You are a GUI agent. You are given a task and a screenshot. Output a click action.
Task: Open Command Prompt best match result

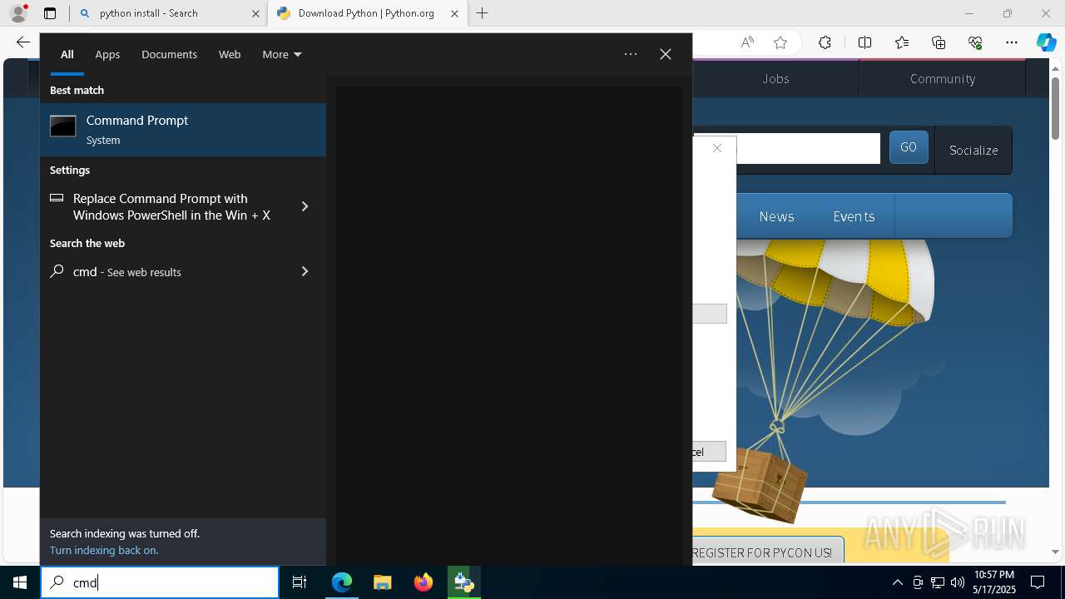[183, 130]
